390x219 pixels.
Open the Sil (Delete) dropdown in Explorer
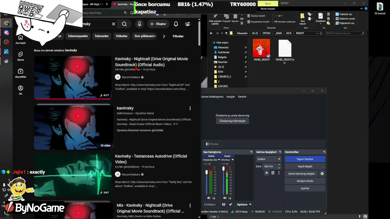[x=278, y=16]
